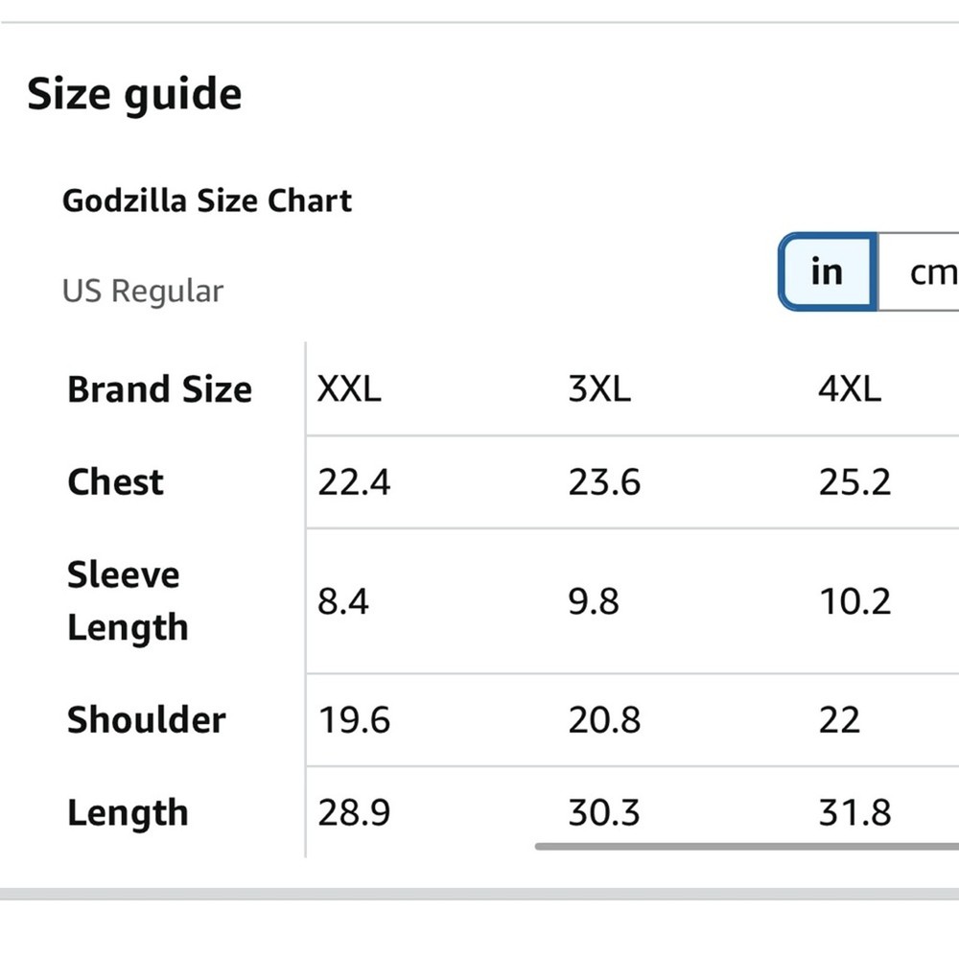Click the US Regular label

point(143,291)
